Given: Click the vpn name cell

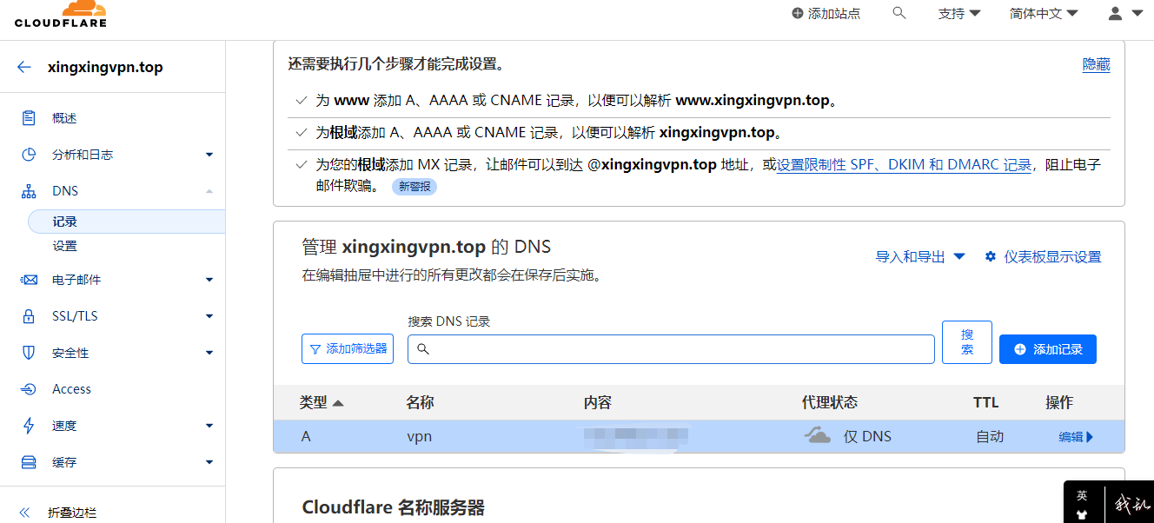Looking at the screenshot, I should pyautogui.click(x=419, y=436).
